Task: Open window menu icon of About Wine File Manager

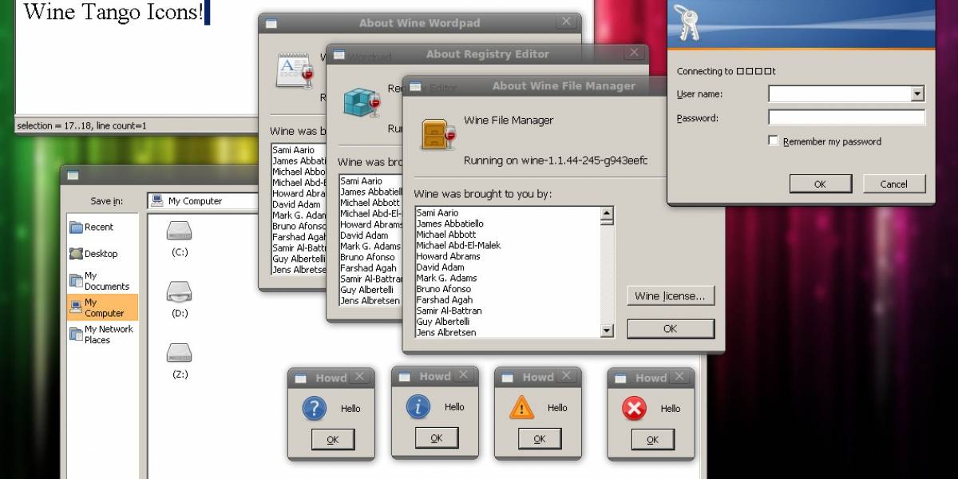Action: (416, 86)
